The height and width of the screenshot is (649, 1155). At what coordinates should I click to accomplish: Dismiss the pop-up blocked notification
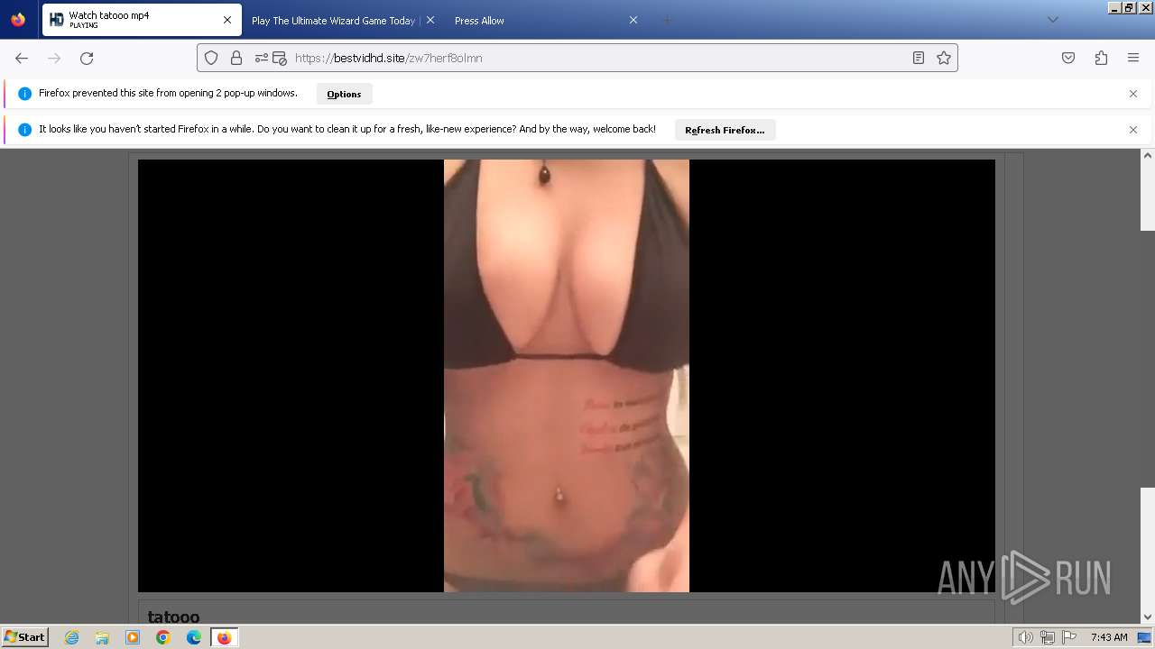tap(1133, 94)
